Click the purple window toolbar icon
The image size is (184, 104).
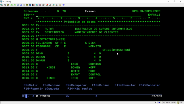click(x=40, y=5)
